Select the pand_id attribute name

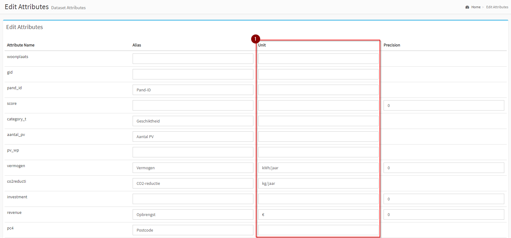[14, 88]
